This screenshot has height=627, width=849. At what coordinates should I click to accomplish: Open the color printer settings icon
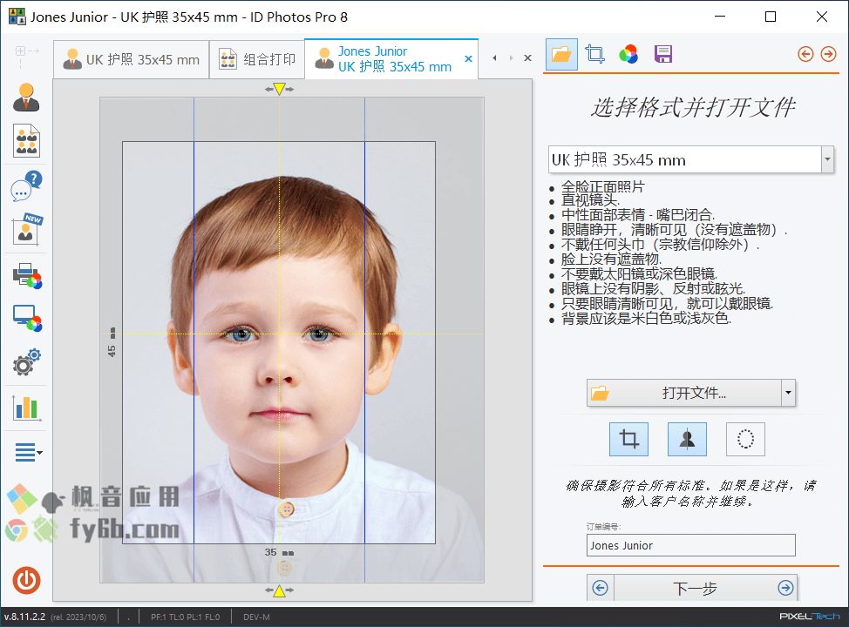tap(27, 275)
